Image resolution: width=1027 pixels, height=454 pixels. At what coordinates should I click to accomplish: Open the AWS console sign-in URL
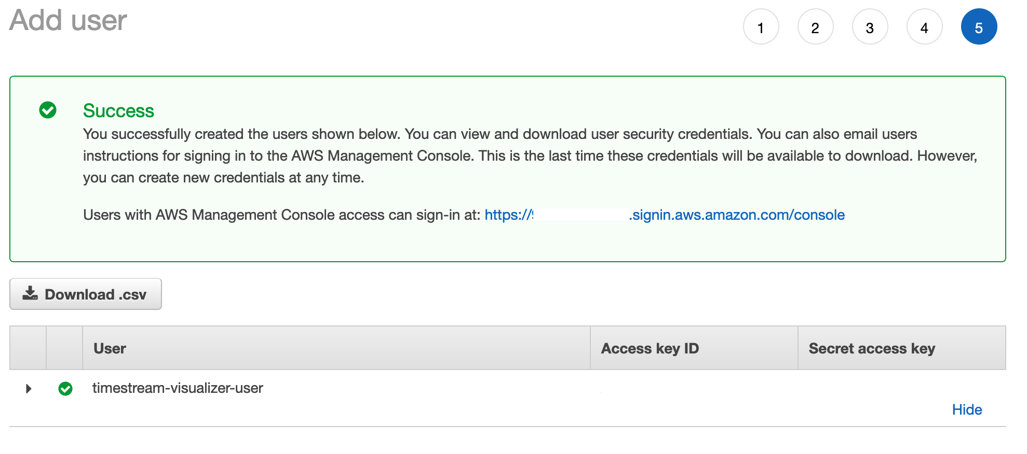click(665, 215)
